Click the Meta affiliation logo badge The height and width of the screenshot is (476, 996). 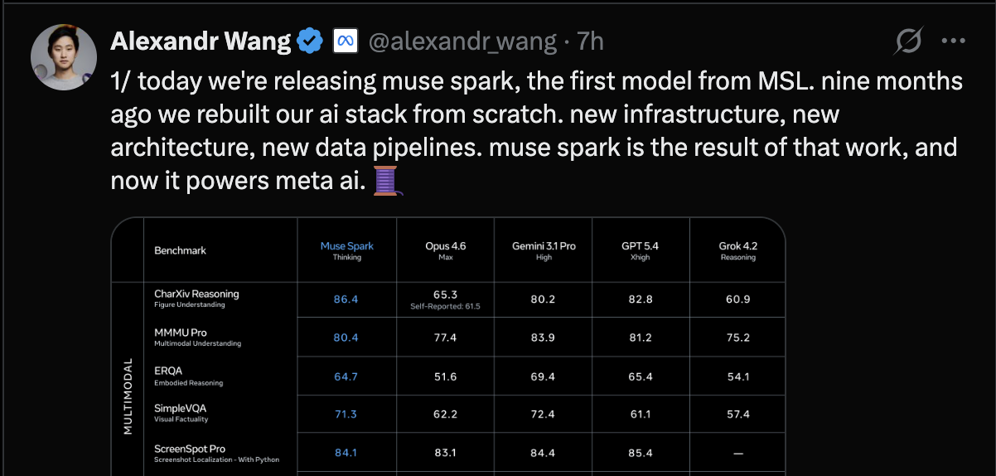click(x=345, y=41)
